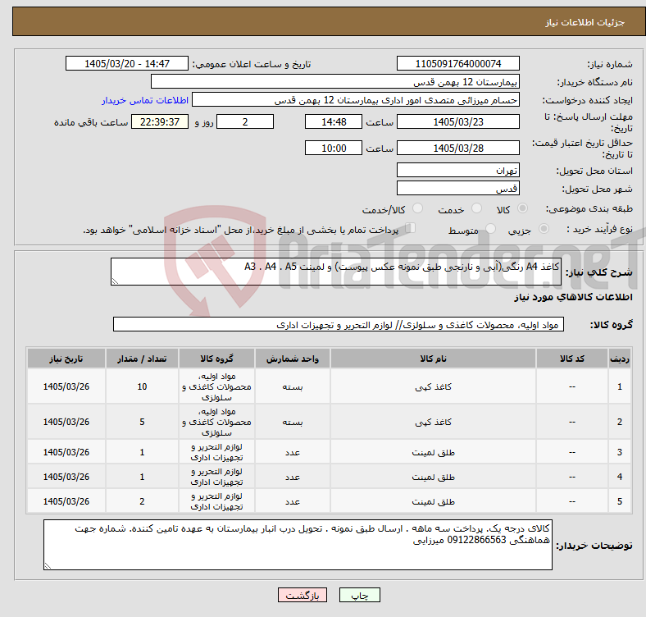Click the response deadline time 14:48
The width and height of the screenshot is (646, 617).
(334, 121)
